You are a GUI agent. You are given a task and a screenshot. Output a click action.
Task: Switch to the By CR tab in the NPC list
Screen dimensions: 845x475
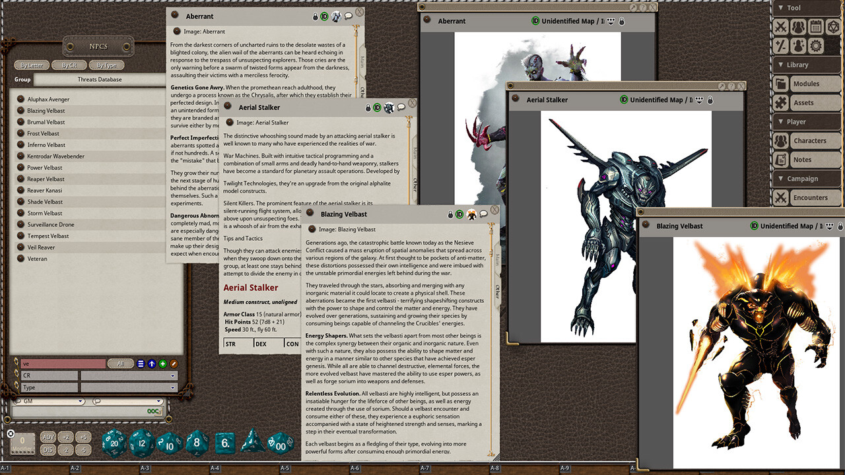point(69,65)
